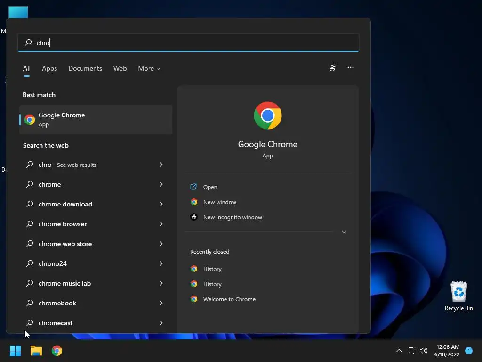Click Chrome icon beside Welcome to Chrome

coord(194,299)
